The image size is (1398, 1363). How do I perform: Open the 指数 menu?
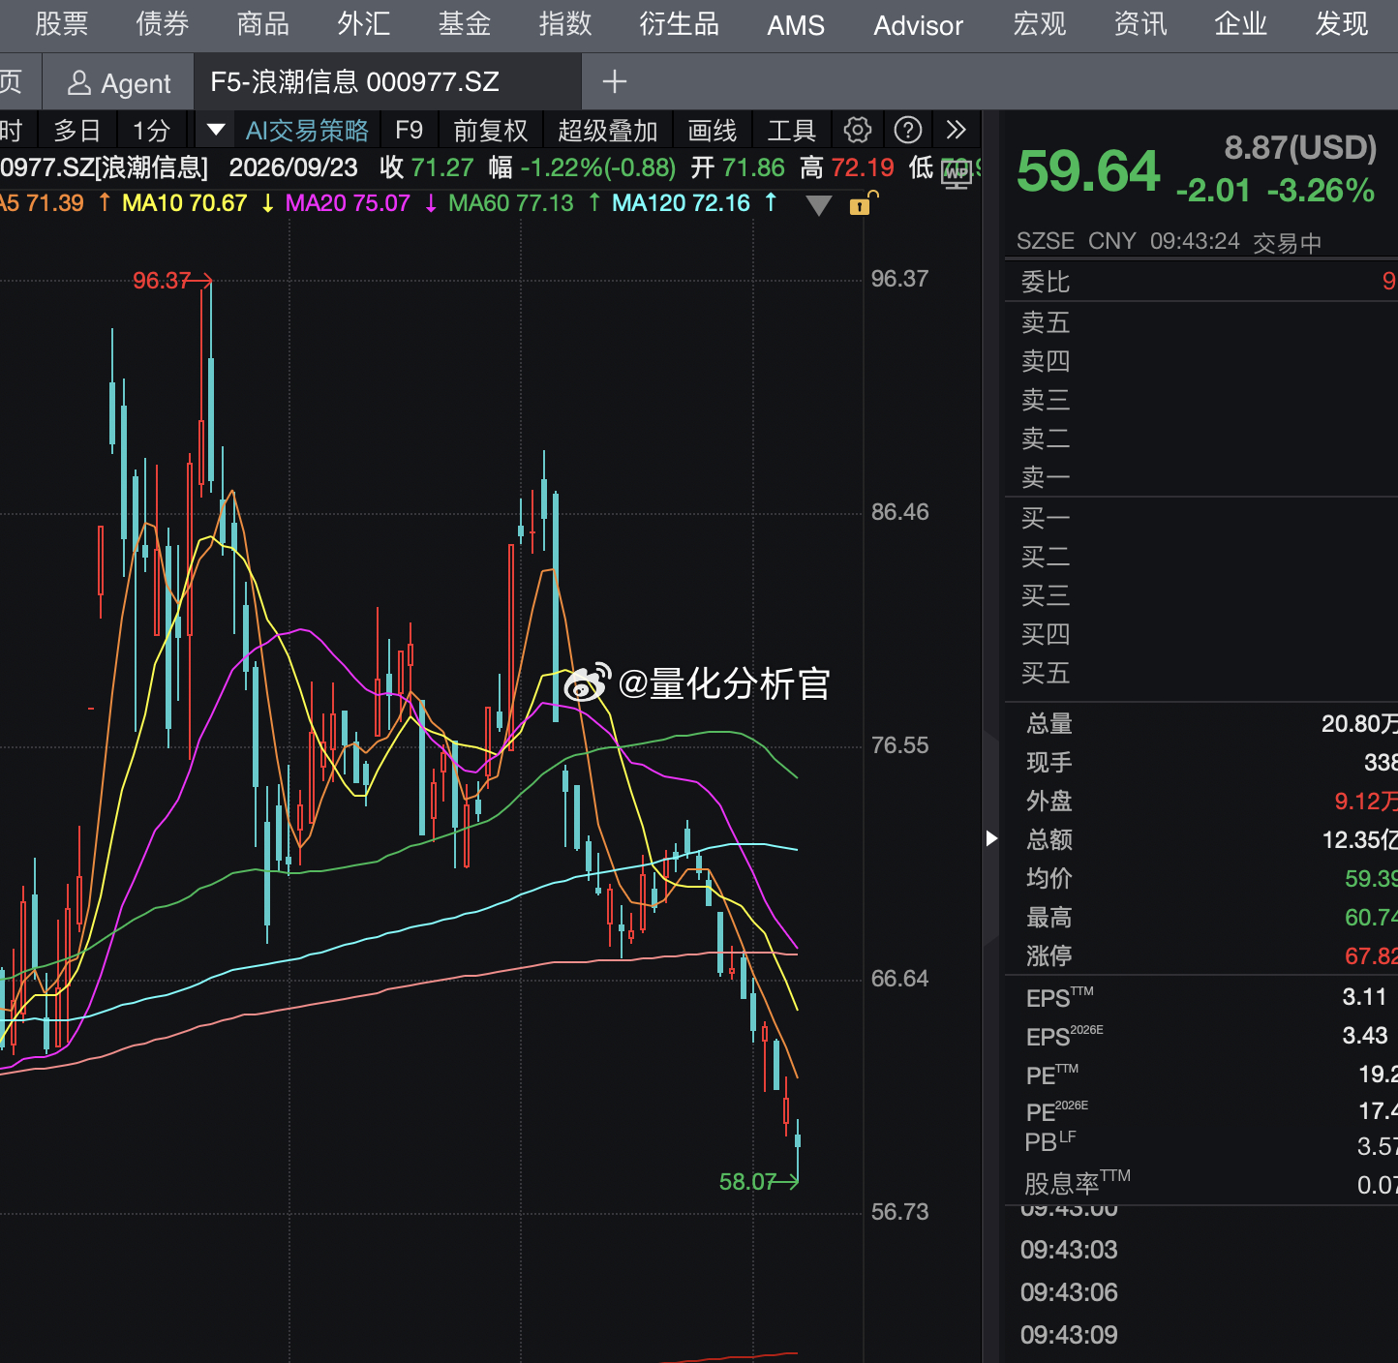[x=565, y=24]
